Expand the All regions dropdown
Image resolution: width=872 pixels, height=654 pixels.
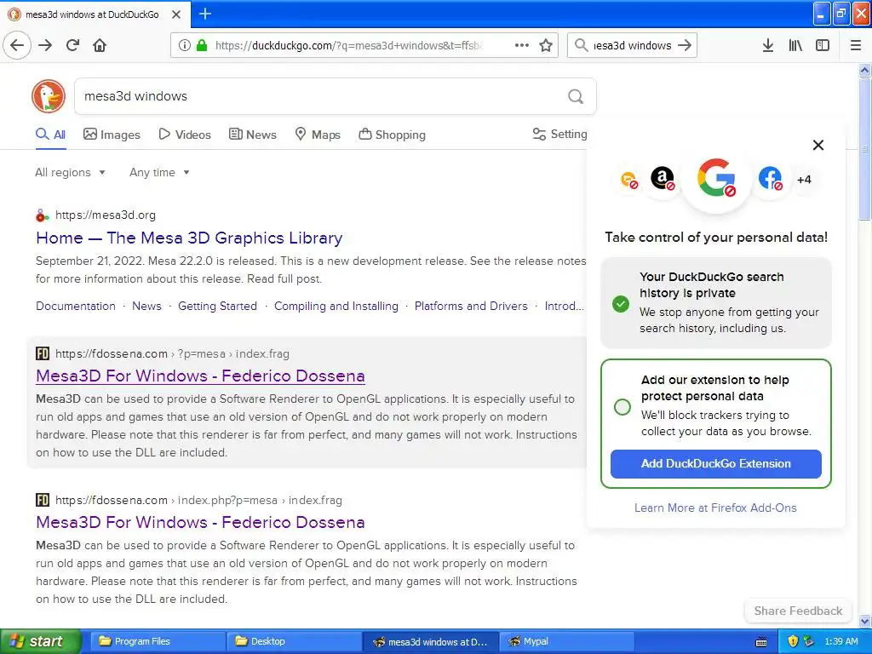70,172
